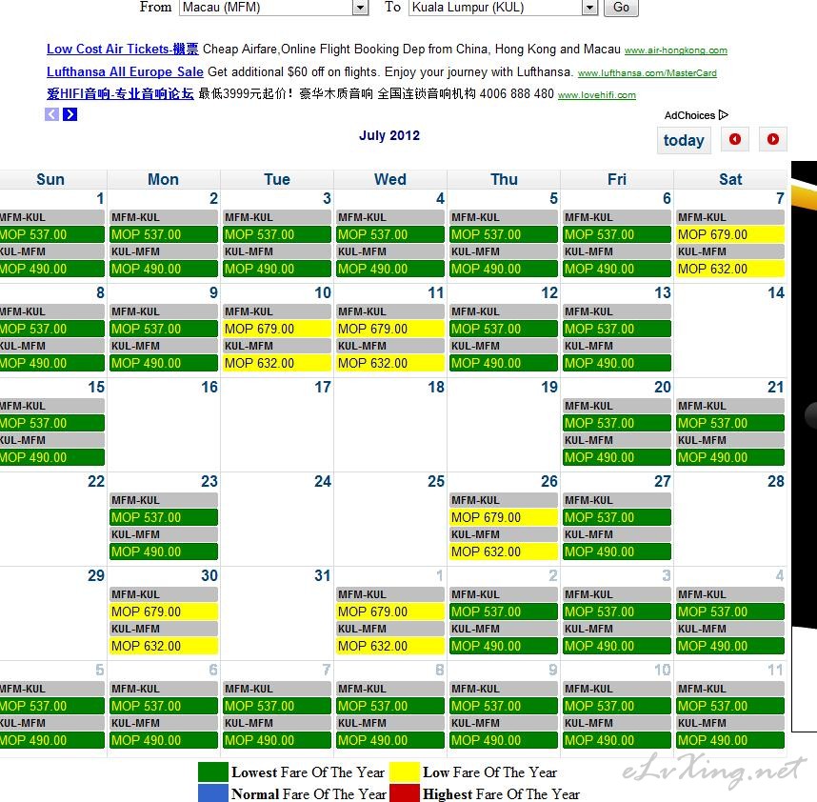Select KUL-MFM MOP 490.00 fare on July 13
817x802 pixels.
617,363
